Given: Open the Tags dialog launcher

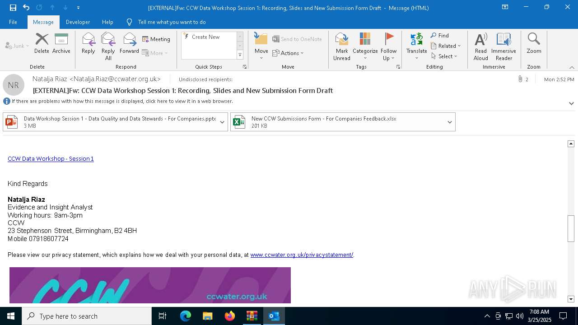Looking at the screenshot, I should (398, 67).
